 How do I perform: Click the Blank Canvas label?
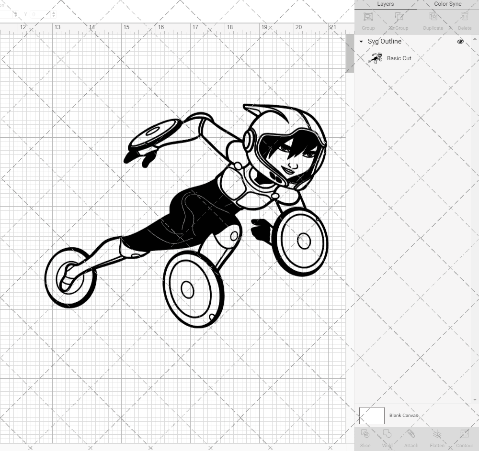tap(403, 415)
